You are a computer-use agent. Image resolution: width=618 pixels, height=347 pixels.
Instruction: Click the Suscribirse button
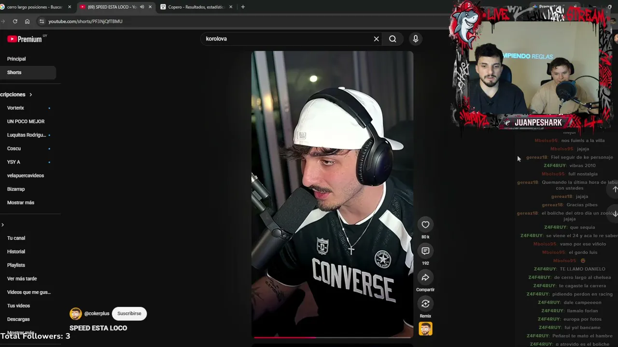[x=129, y=314]
